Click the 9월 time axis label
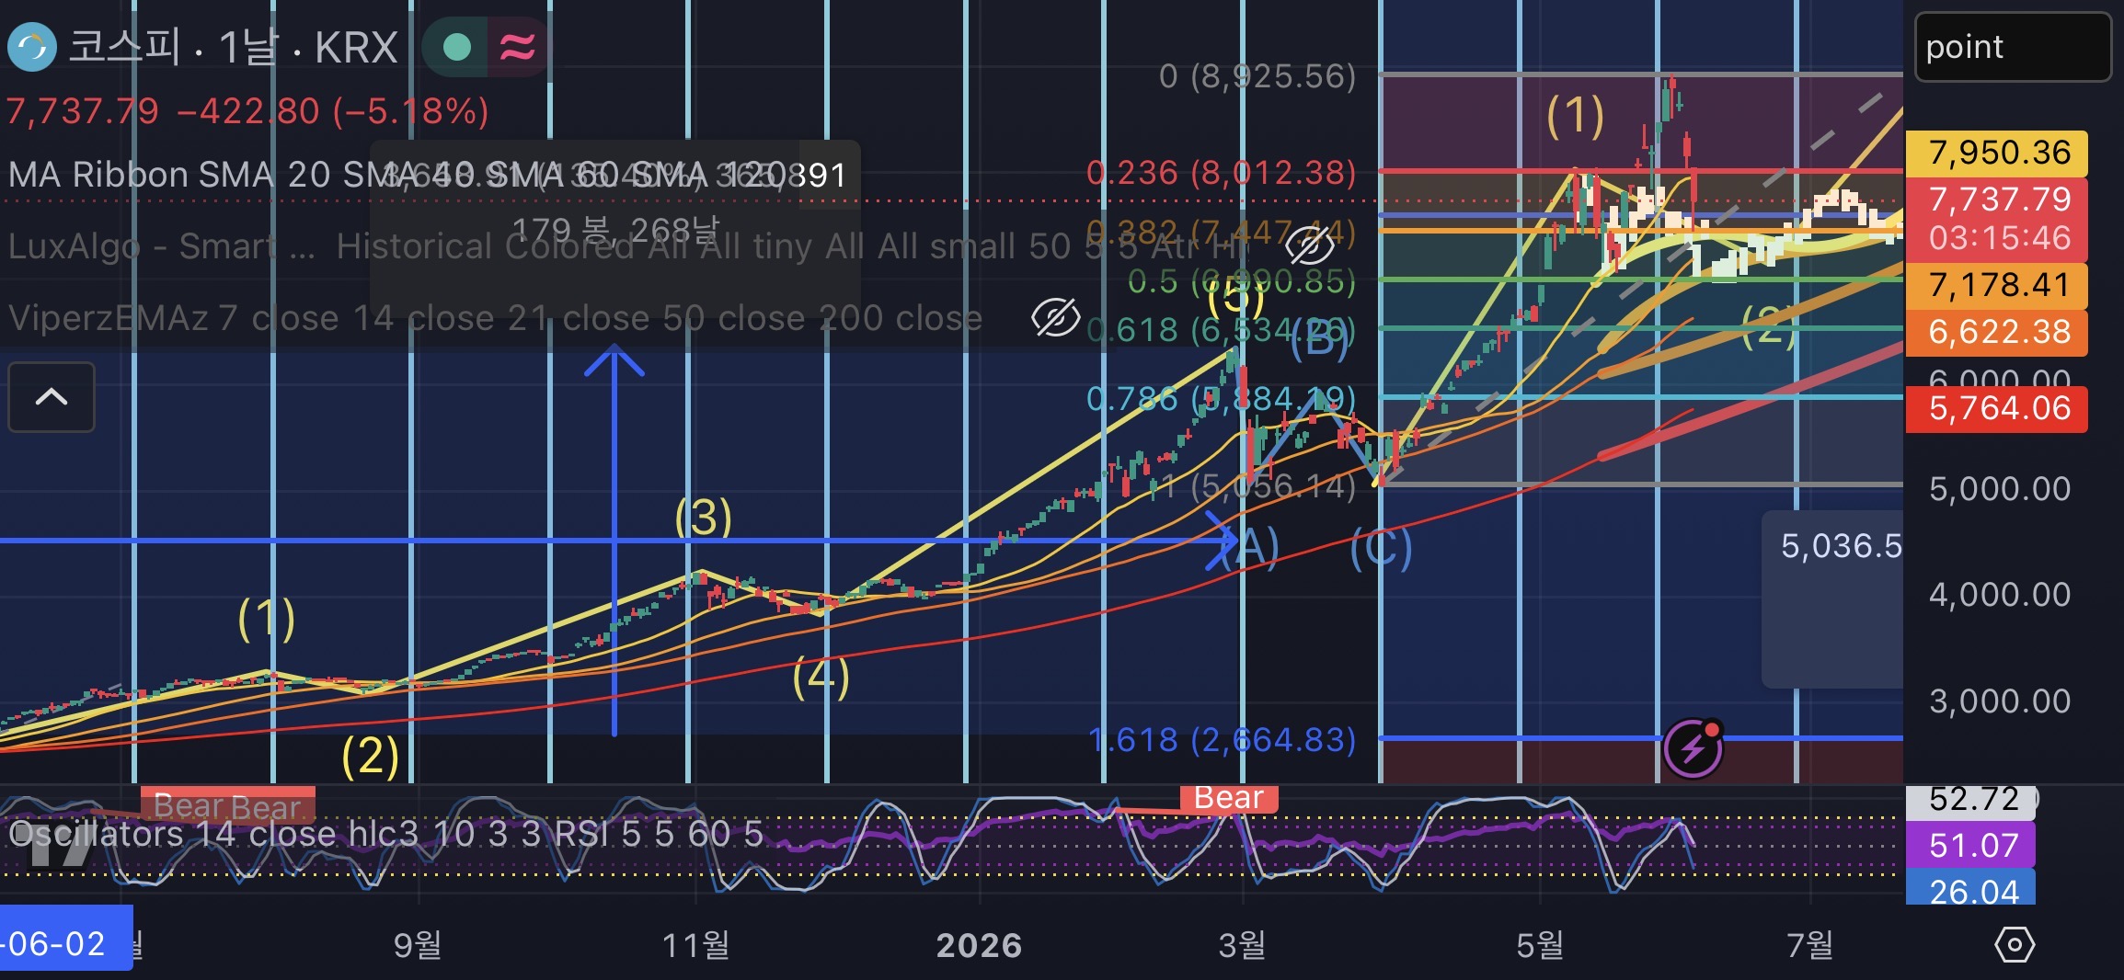 tap(417, 945)
